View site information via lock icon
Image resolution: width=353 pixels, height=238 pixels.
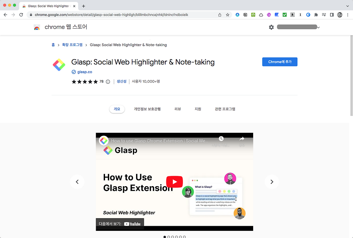tap(31, 15)
